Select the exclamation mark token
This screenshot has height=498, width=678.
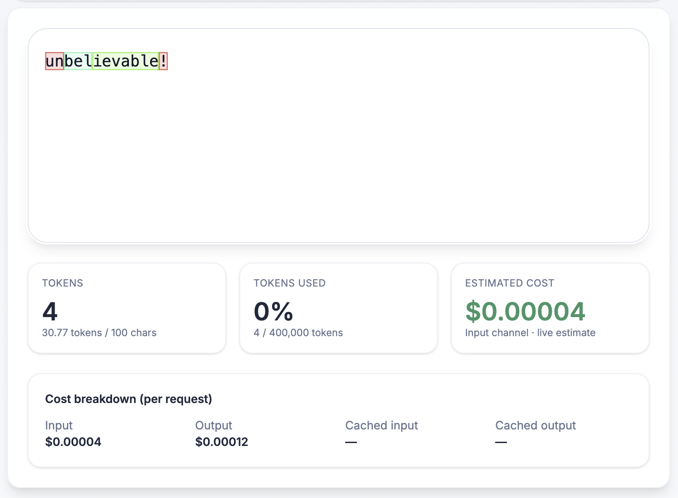pos(163,61)
